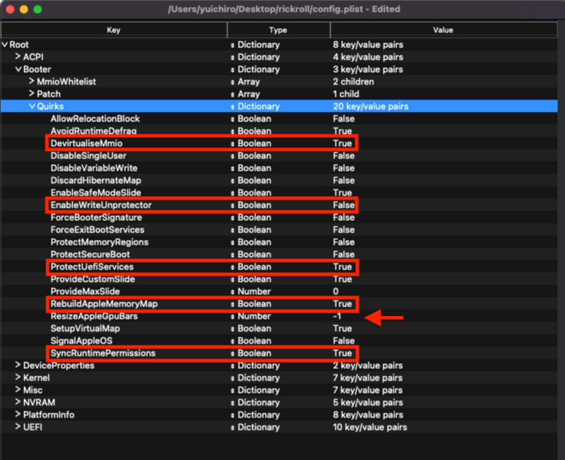This screenshot has height=460, width=565.
Task: Select the SetupVirtualMap key
Action: point(85,328)
